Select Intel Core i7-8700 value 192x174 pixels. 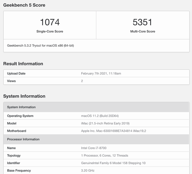(x=94, y=148)
